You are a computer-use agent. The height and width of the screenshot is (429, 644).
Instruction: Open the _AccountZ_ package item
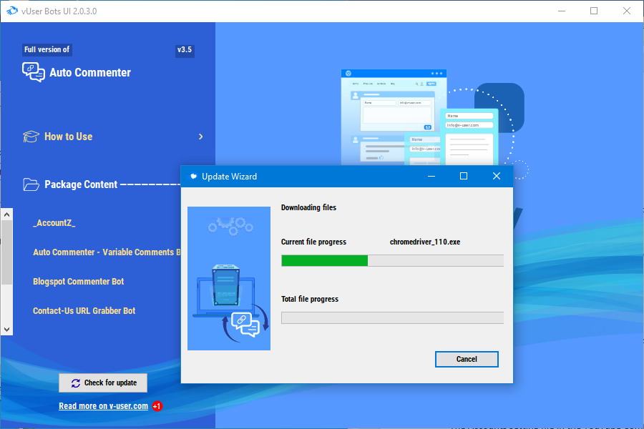point(54,223)
